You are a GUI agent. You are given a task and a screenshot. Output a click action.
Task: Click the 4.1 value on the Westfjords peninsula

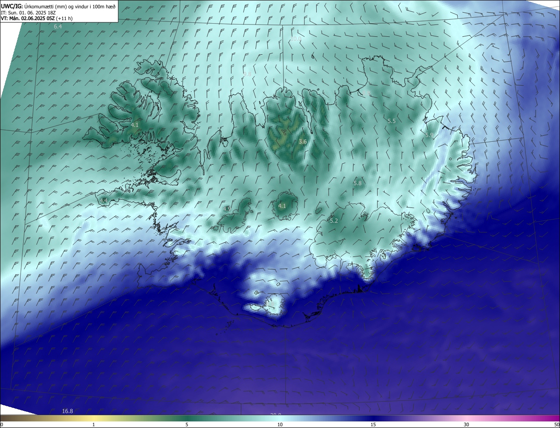134,125
